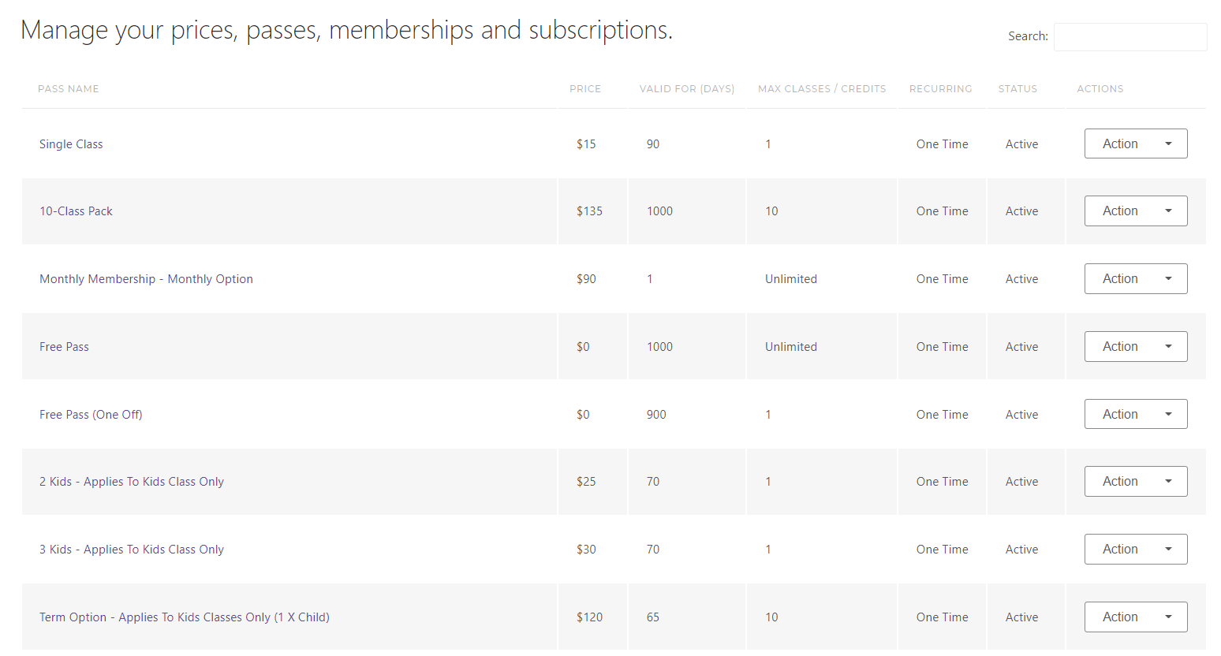
Task: Open Action dropdown for 3 Kids pass
Action: (x=1135, y=549)
